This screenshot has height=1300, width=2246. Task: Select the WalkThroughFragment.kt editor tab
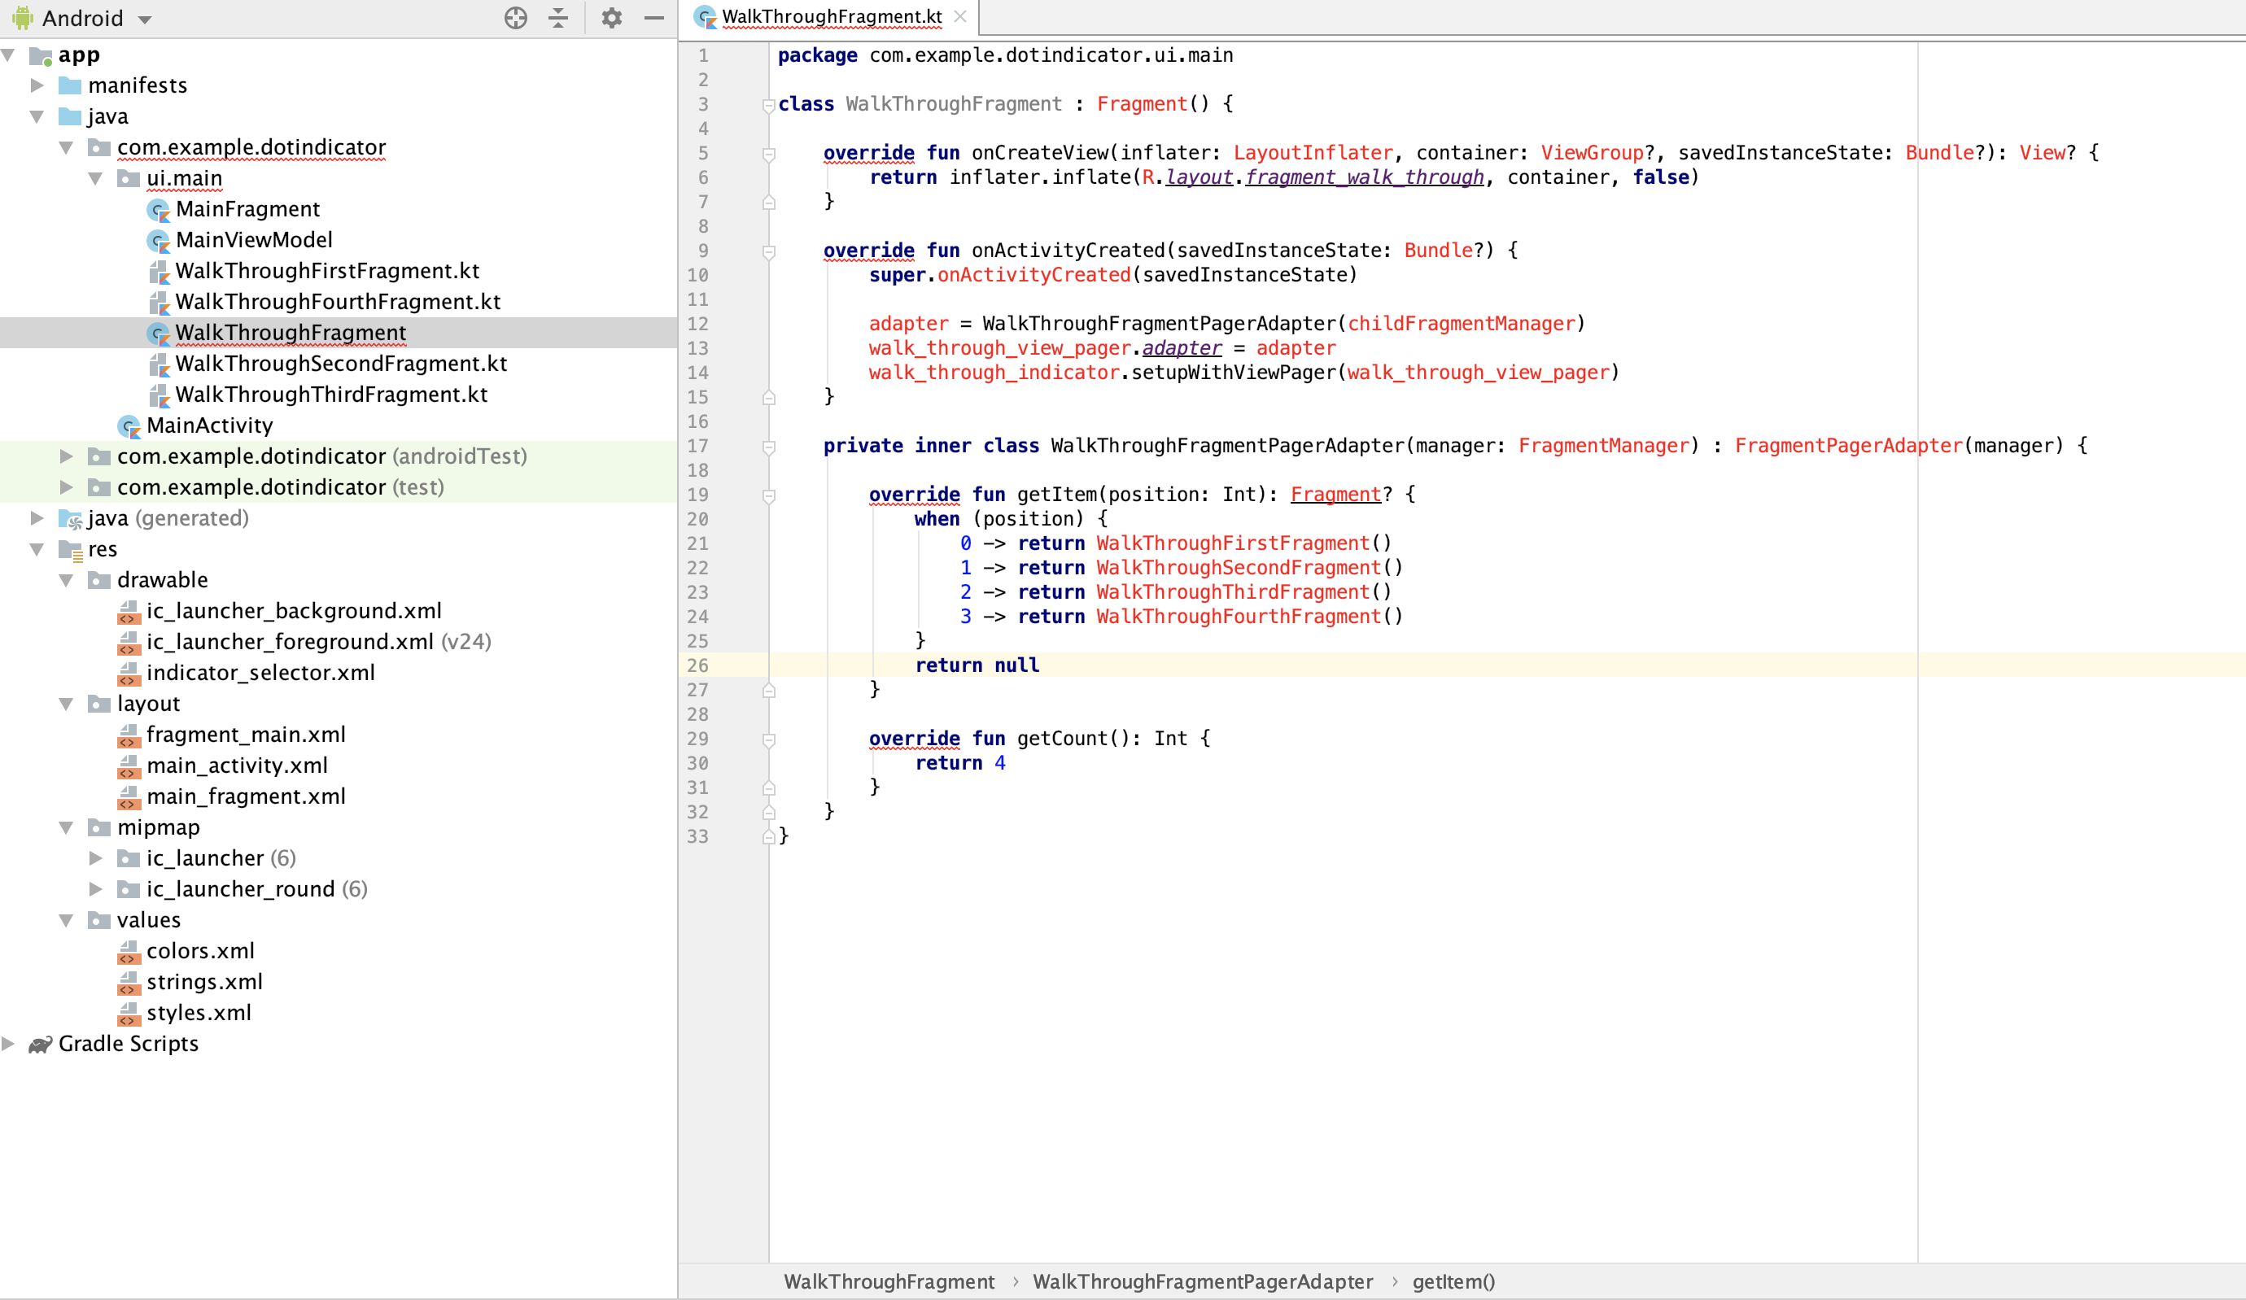pos(831,17)
